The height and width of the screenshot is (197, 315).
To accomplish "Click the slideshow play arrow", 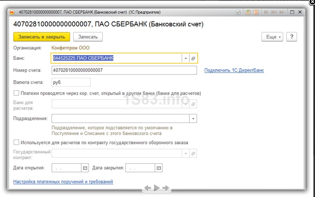I will tap(157, 188).
